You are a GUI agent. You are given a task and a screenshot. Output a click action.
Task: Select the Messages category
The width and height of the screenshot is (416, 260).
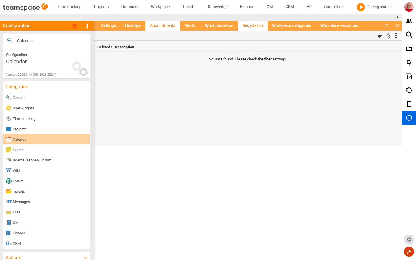(x=47, y=202)
